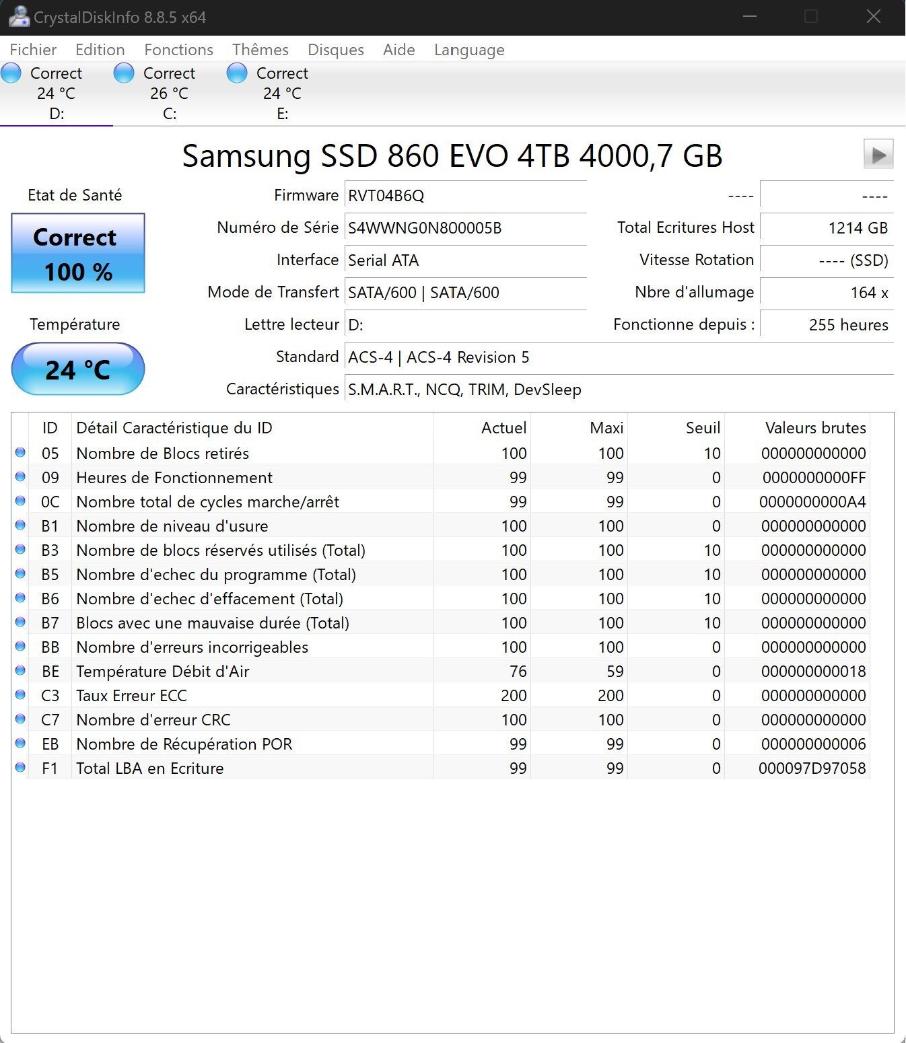Select the Heures de Fonctionnement text
Viewport: 906px width, 1043px height.
coord(174,478)
